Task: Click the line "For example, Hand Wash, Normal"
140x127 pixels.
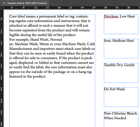Action: 36,39
